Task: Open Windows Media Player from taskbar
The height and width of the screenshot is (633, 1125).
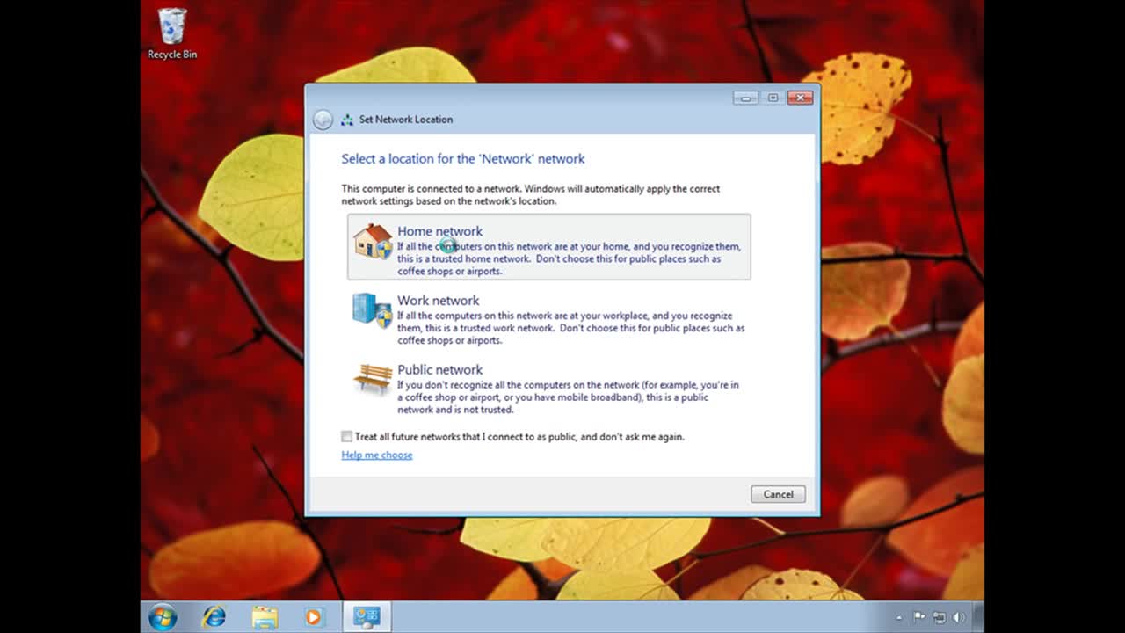Action: click(314, 617)
